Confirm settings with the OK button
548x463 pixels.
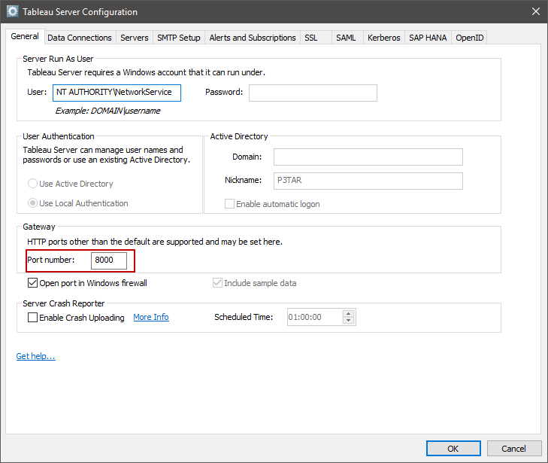[x=453, y=448]
